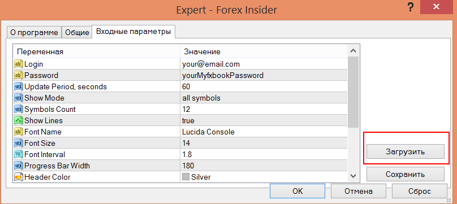
Task: Open the Show Mode value 'all symbols'
Action: tap(264, 98)
